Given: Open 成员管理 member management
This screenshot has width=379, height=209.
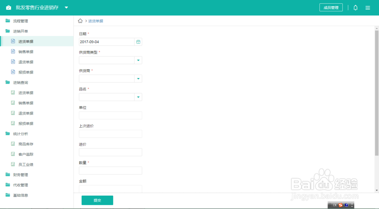Looking at the screenshot, I should (x=331, y=8).
